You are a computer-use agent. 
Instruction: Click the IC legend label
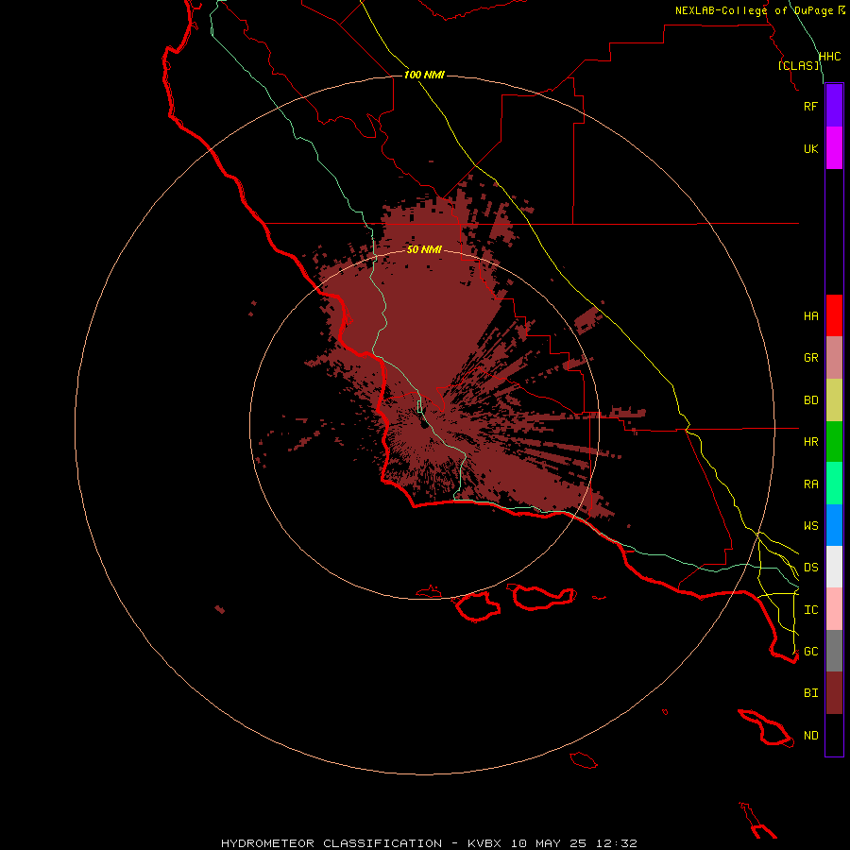810,610
